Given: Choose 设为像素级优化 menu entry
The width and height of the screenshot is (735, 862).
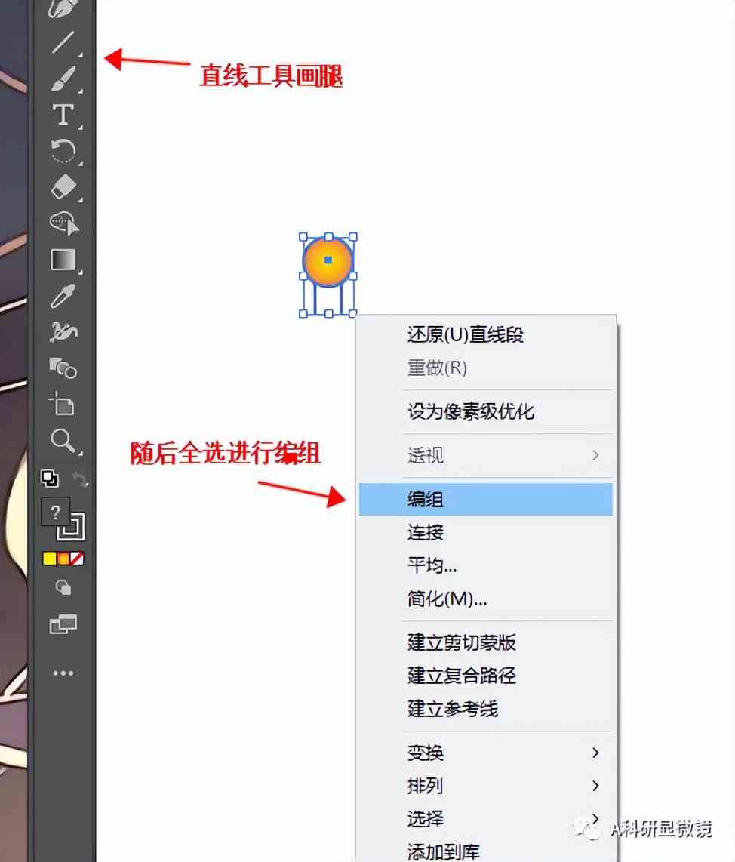Looking at the screenshot, I should (485, 411).
